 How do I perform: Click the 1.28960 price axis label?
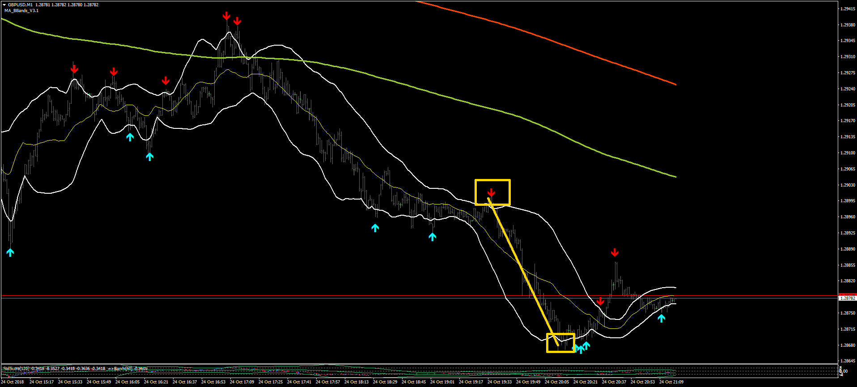coord(848,217)
